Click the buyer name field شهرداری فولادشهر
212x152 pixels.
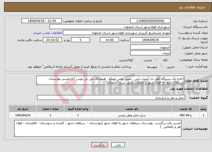(x=110, y=27)
